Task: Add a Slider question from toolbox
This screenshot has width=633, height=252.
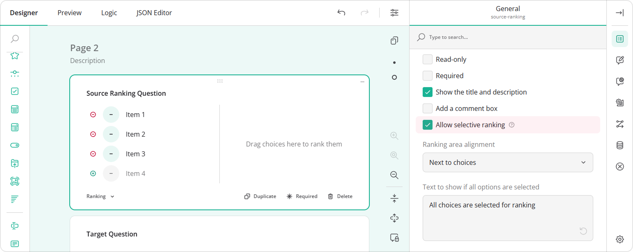Action: [15, 74]
